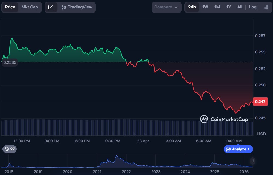Switch chart to Mkt Cap view

click(30, 7)
